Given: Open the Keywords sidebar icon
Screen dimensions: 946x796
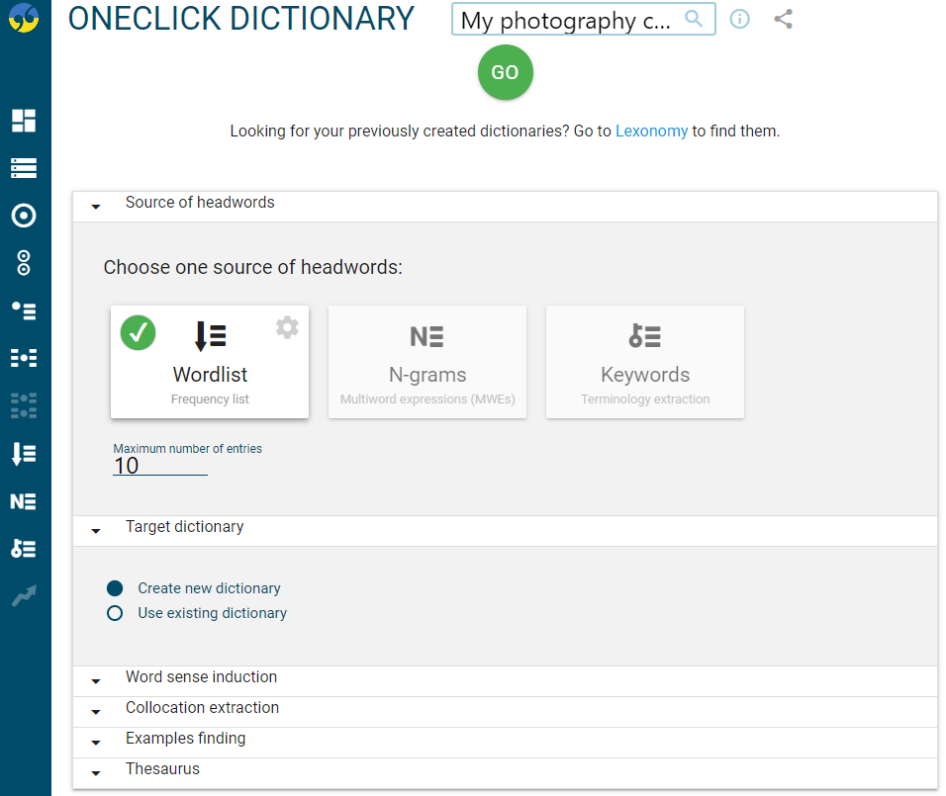Looking at the screenshot, I should pyautogui.click(x=24, y=548).
